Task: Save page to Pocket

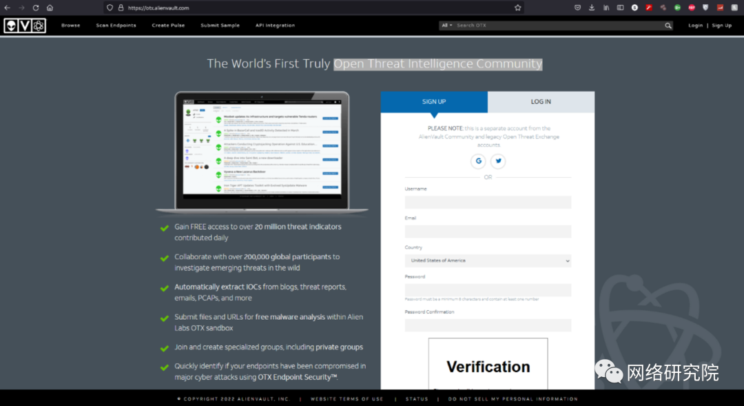Action: (577, 8)
